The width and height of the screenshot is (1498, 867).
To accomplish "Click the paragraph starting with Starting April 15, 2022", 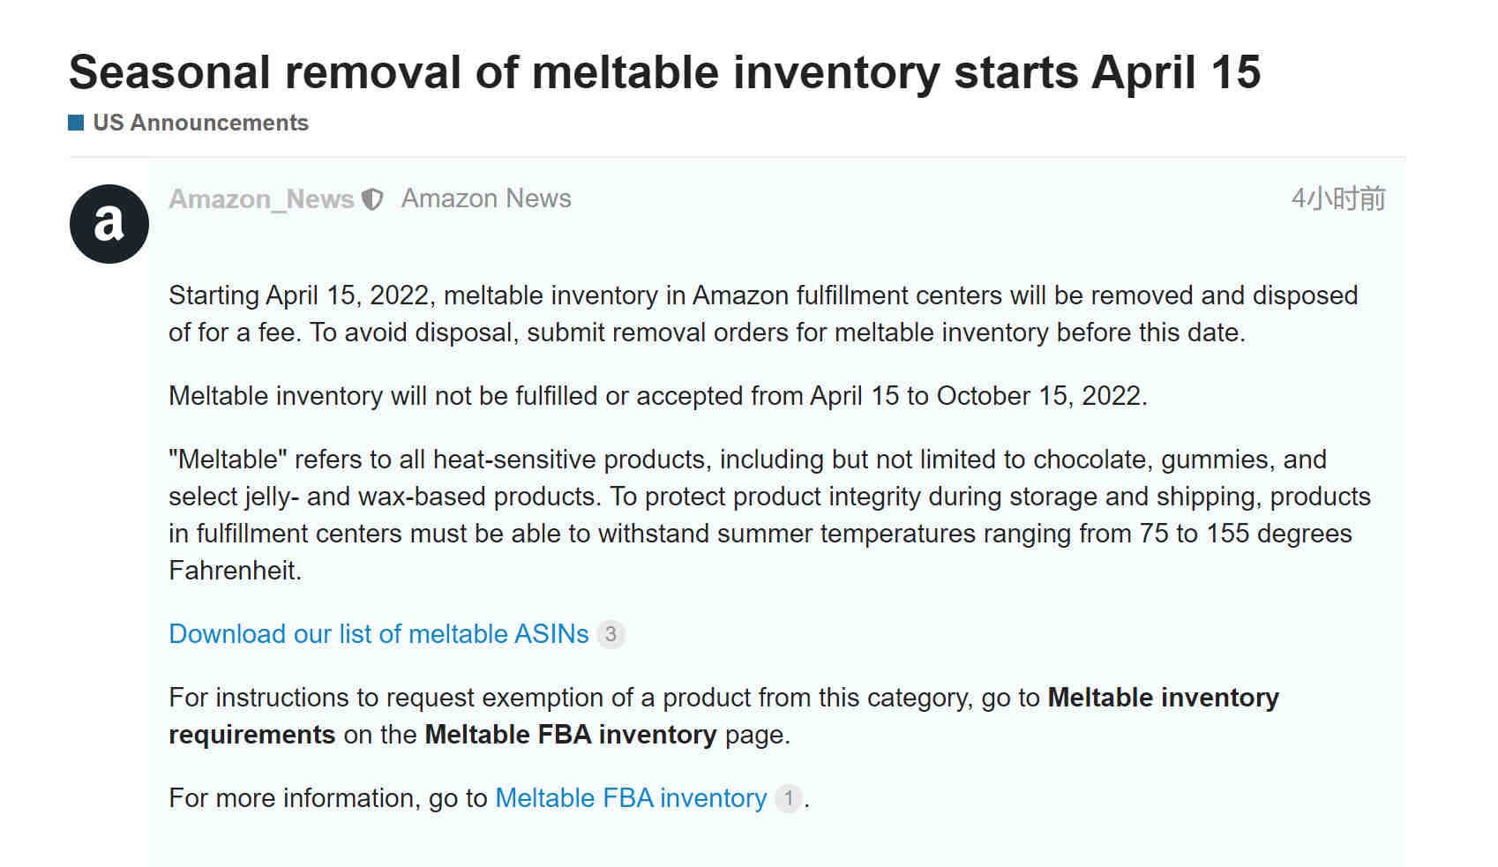I will pyautogui.click(x=763, y=314).
